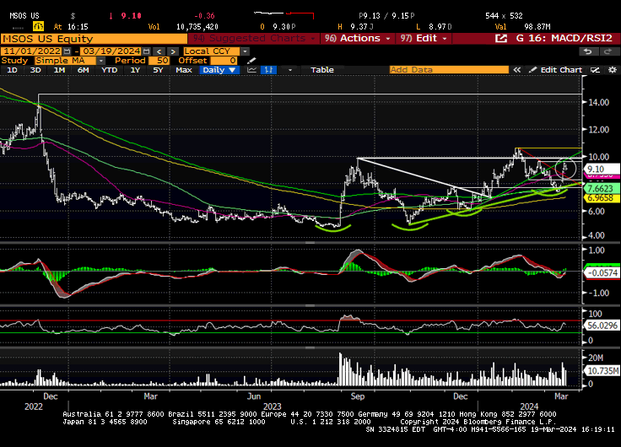The width and height of the screenshot is (621, 447).
Task: Open chart settings gear icon
Action: click(x=613, y=70)
